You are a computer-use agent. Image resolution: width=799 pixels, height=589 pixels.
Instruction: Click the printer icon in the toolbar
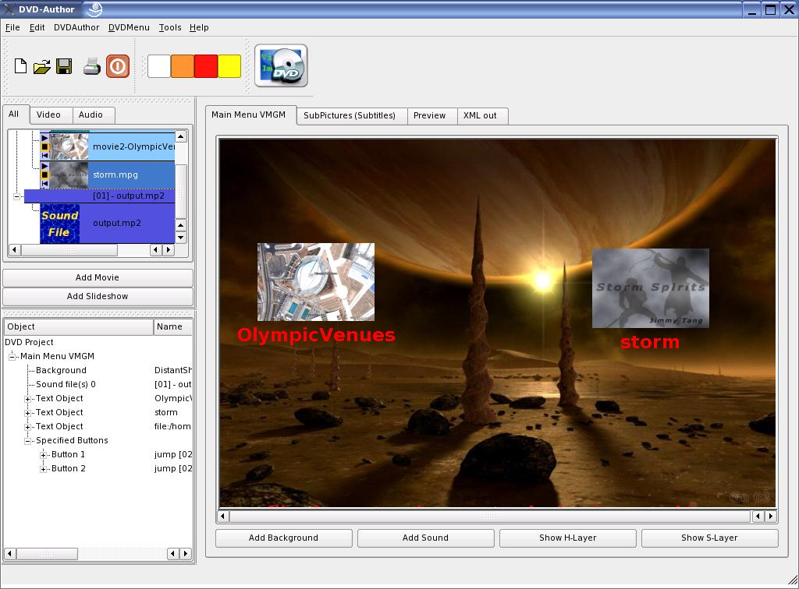tap(92, 67)
